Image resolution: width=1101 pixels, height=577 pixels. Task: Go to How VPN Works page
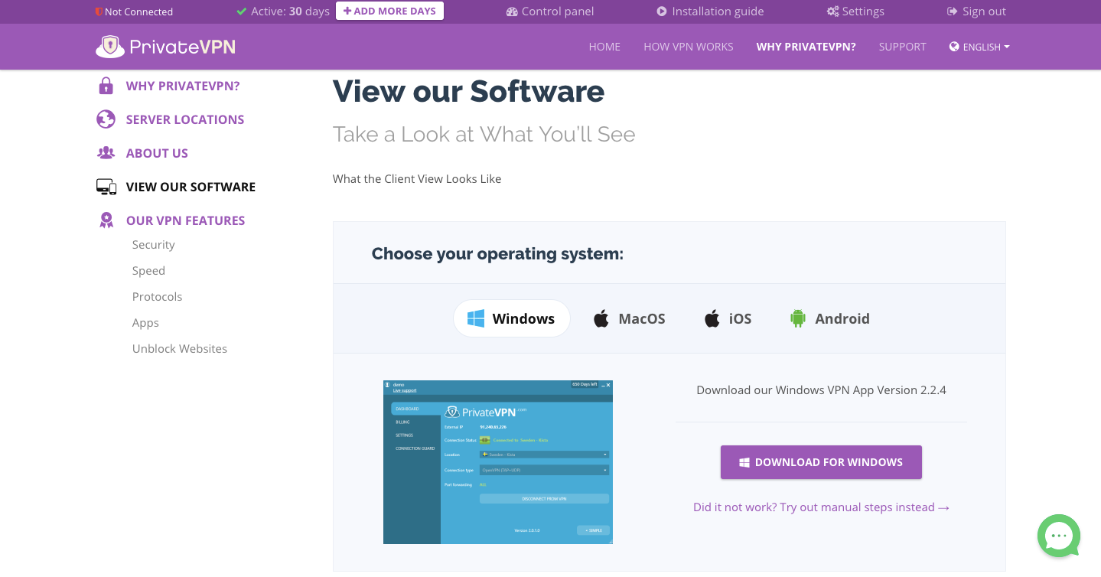pos(688,47)
